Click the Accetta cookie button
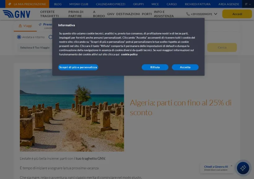This screenshot has width=254, height=179. tap(185, 67)
